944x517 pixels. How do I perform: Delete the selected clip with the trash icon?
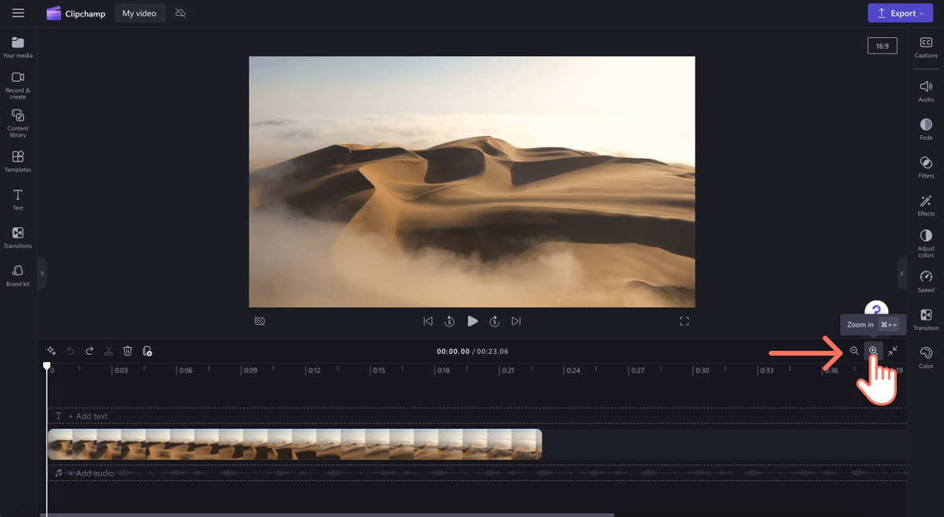point(127,351)
